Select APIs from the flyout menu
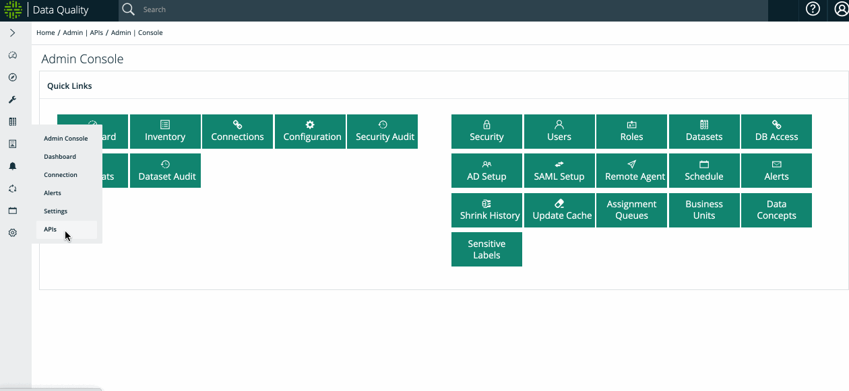 coord(51,229)
